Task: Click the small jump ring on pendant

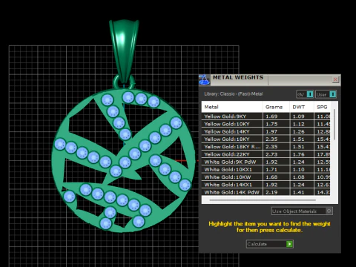Action: point(124,82)
